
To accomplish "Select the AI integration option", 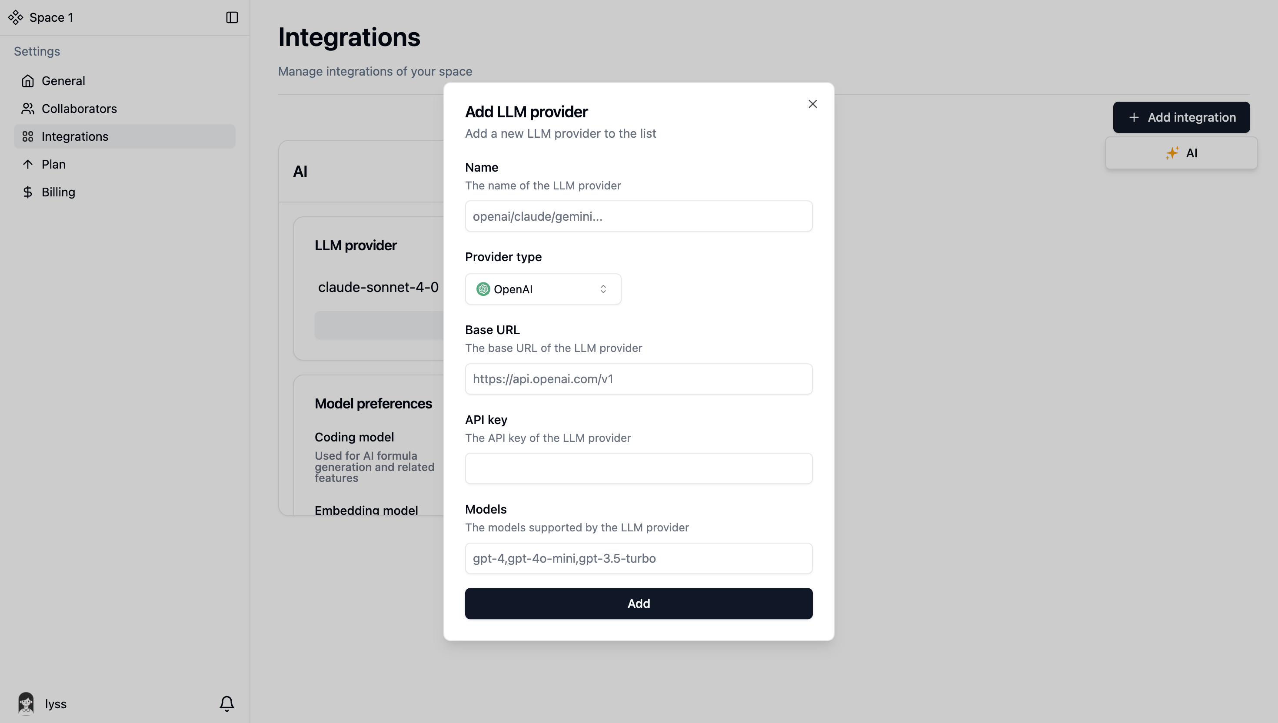I will (x=1181, y=153).
